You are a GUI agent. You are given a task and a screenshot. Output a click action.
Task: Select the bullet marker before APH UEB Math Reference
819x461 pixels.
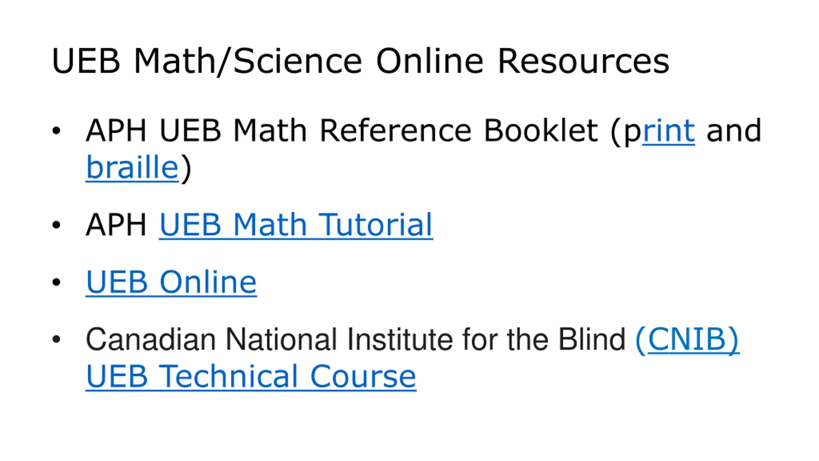point(56,131)
